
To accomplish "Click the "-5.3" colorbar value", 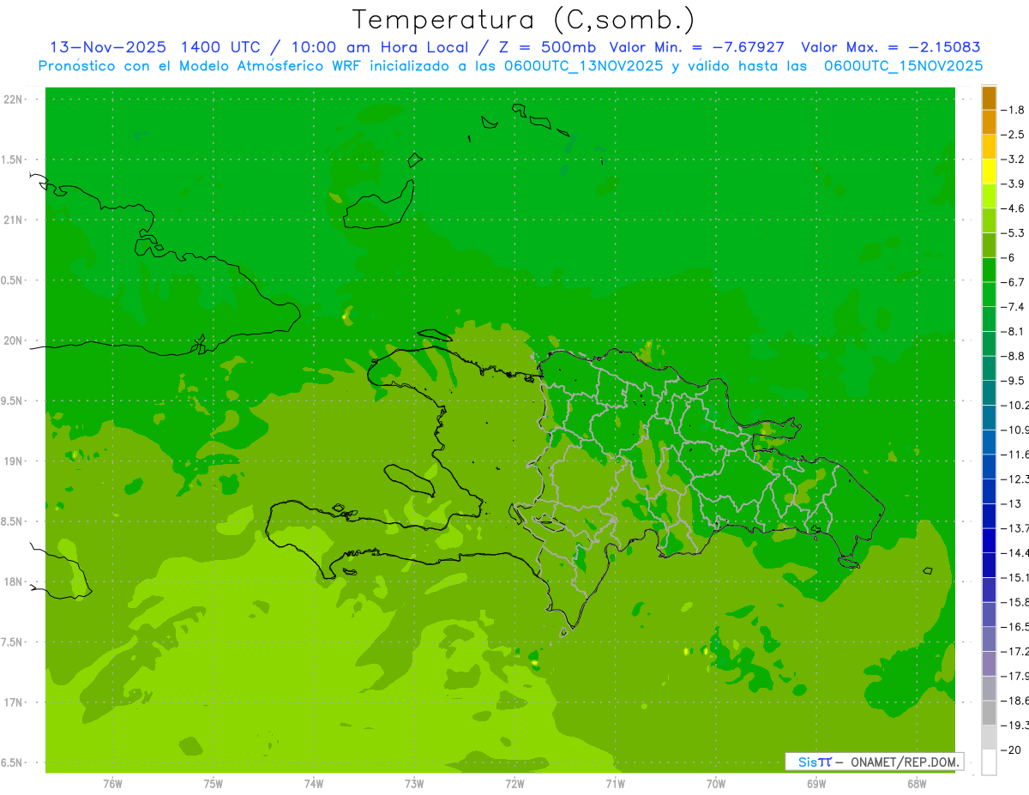I will (x=1013, y=232).
